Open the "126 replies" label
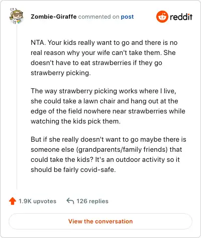This screenshot has width=201, height=238. pos(92,201)
